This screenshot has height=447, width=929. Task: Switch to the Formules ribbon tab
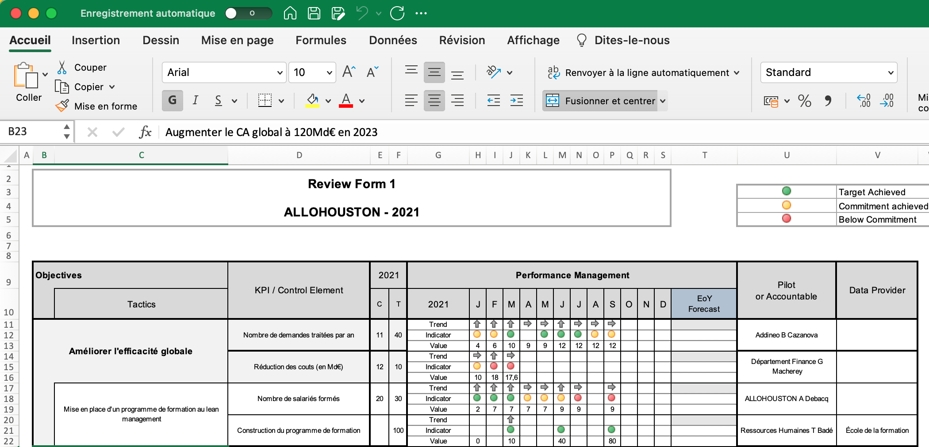click(x=321, y=40)
